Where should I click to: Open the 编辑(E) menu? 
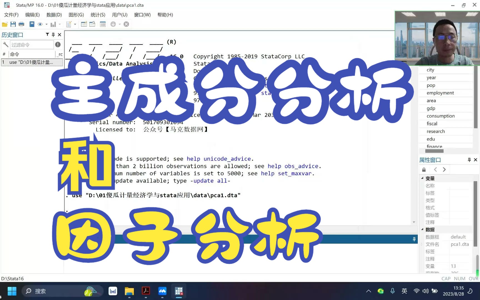coord(32,15)
